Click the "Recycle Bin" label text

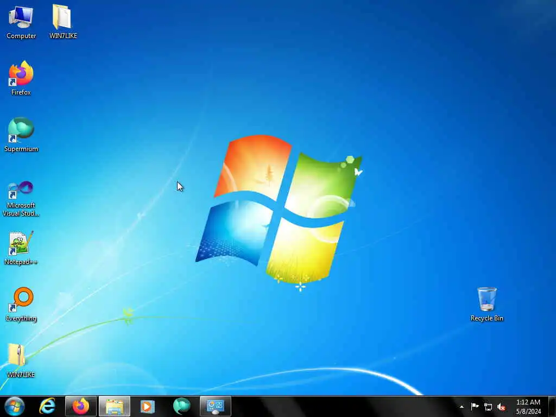click(487, 318)
